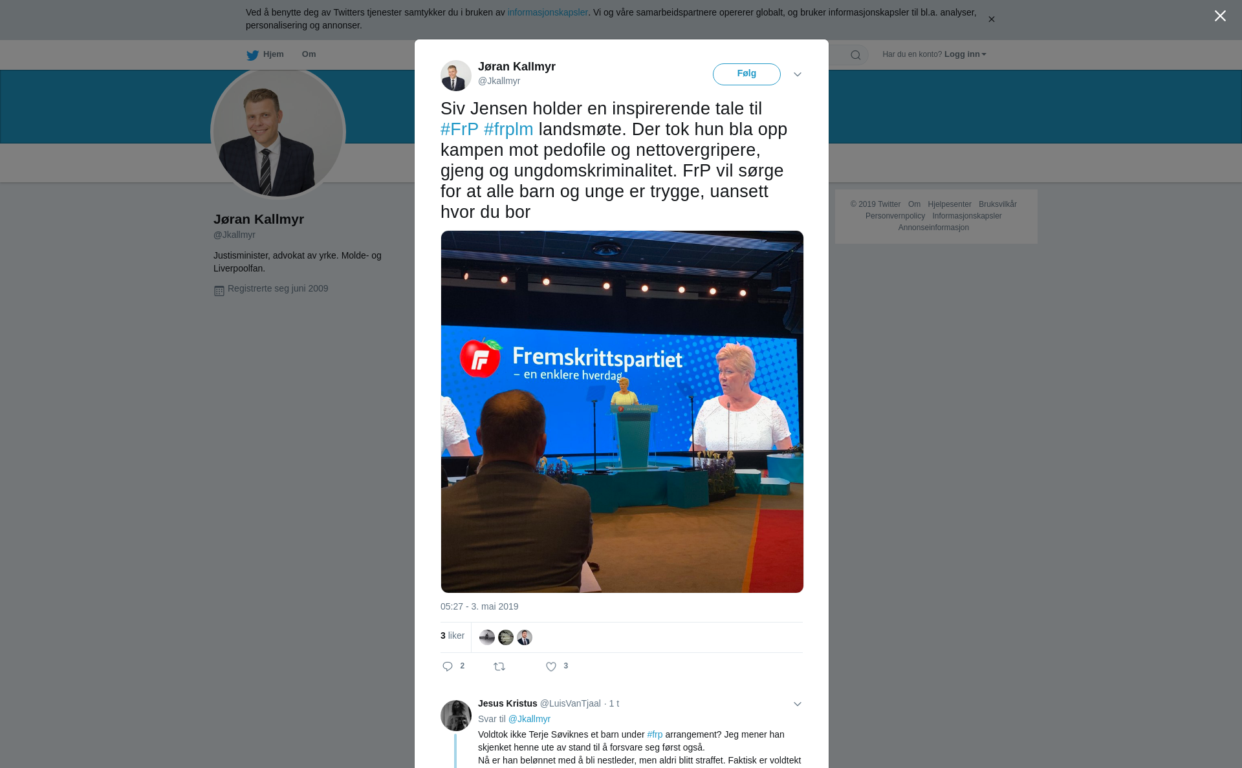Image resolution: width=1242 pixels, height=768 pixels.
Task: Open the Hjelpesenter footer link
Action: [x=950, y=204]
